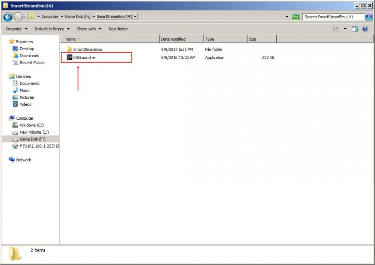Click the Downloads folder icon

click(15, 56)
